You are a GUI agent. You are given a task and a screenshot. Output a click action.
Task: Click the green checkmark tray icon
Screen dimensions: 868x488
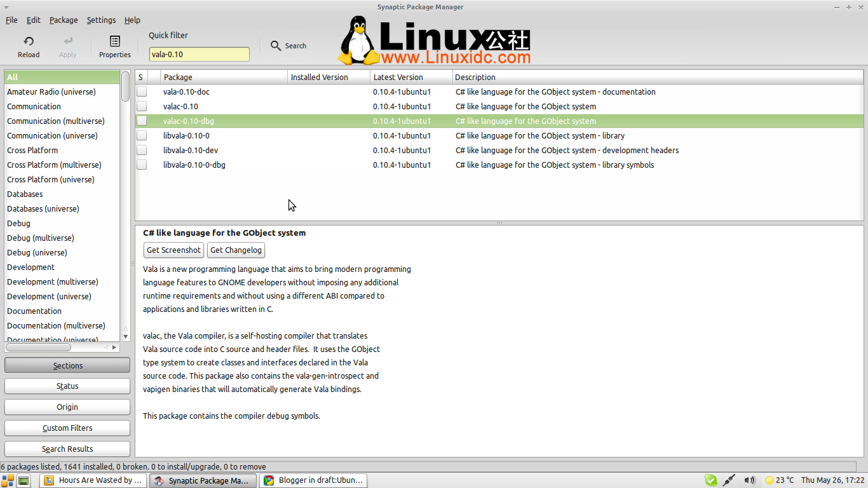point(710,480)
